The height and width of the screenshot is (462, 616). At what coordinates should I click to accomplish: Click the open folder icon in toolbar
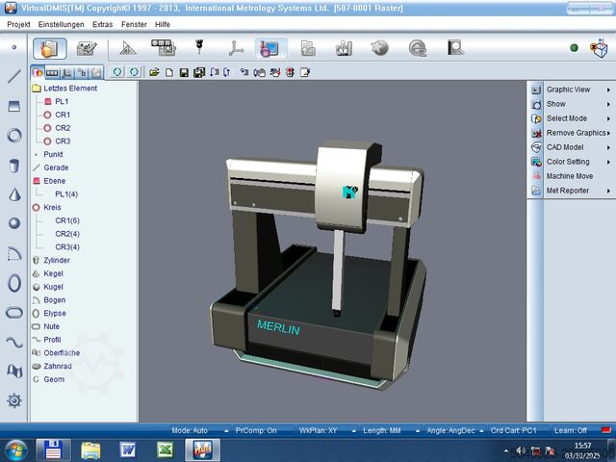[x=154, y=72]
